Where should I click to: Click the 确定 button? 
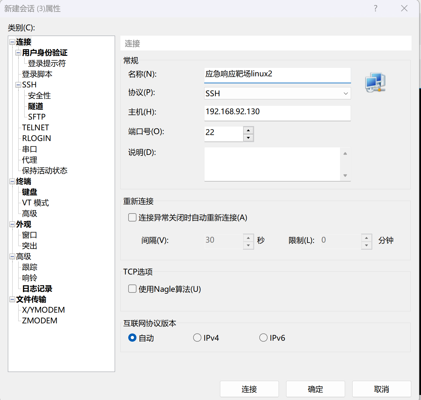coord(315,389)
